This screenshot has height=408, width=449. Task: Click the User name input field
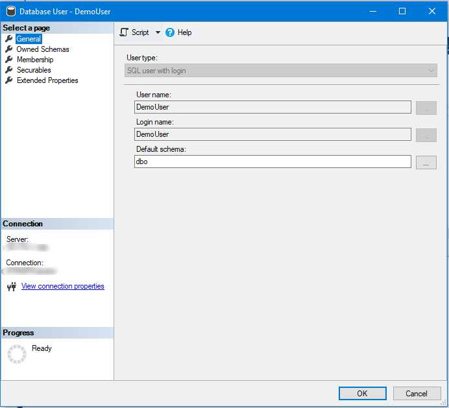(273, 107)
